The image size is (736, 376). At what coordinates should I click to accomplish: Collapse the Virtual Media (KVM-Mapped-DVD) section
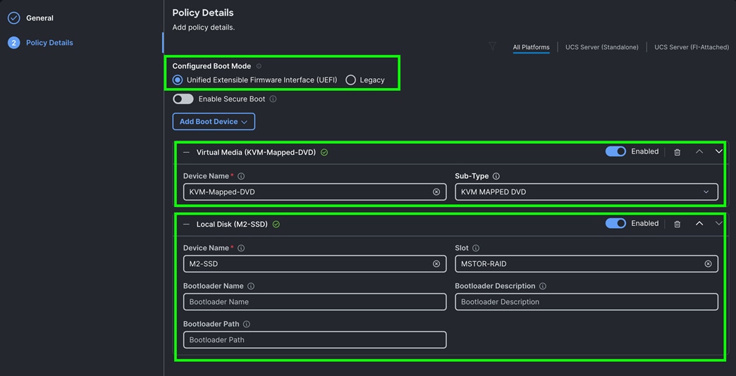pos(186,152)
